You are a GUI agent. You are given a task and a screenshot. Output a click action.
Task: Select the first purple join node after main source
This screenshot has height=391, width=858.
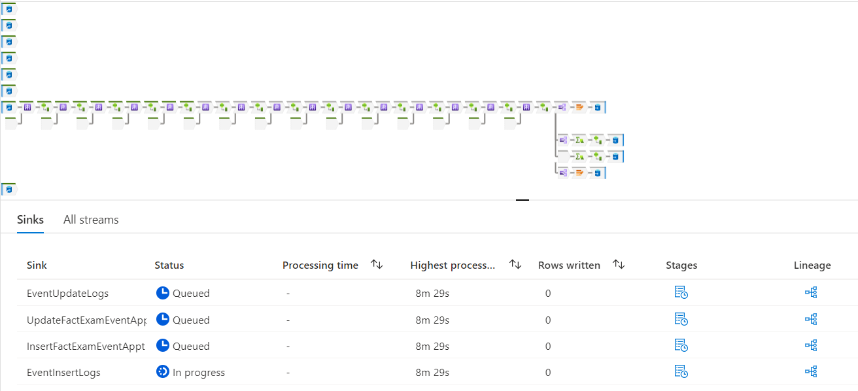27,107
